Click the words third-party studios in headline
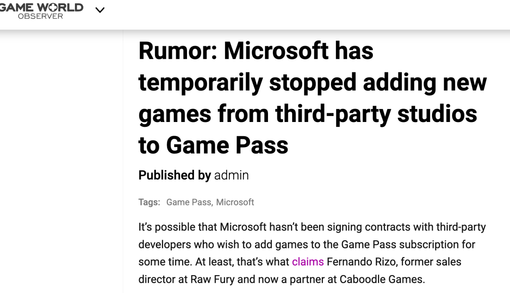The image size is (510, 293). click(x=376, y=113)
